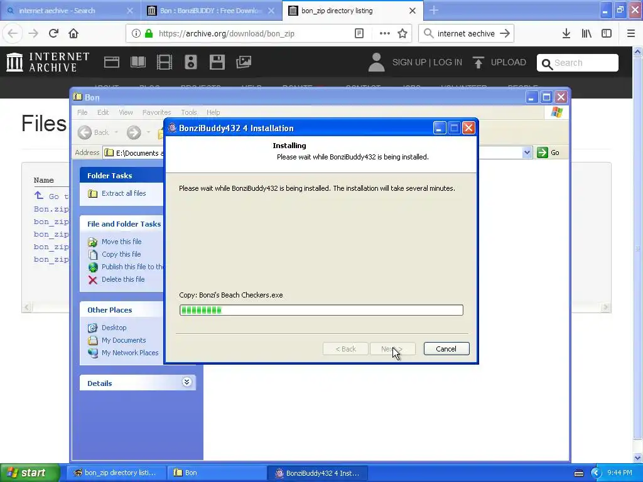Screen dimensions: 643x482
Task: Click the Upload arrow icon
Action: 478,62
